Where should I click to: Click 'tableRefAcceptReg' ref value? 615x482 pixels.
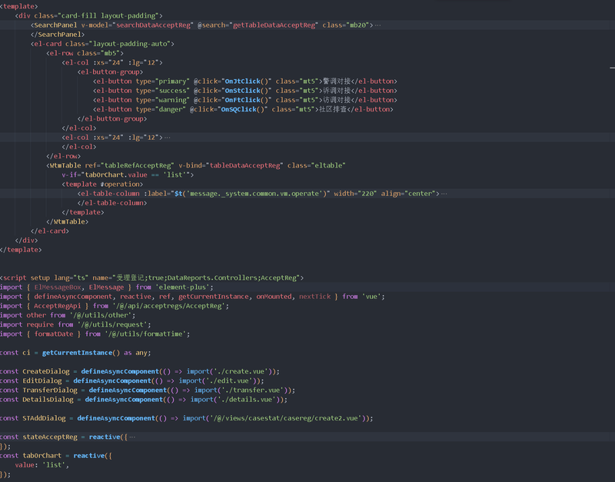coord(138,165)
